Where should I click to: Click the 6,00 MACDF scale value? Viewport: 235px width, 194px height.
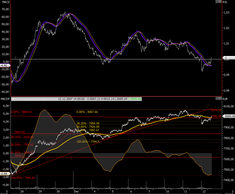pos(6,106)
